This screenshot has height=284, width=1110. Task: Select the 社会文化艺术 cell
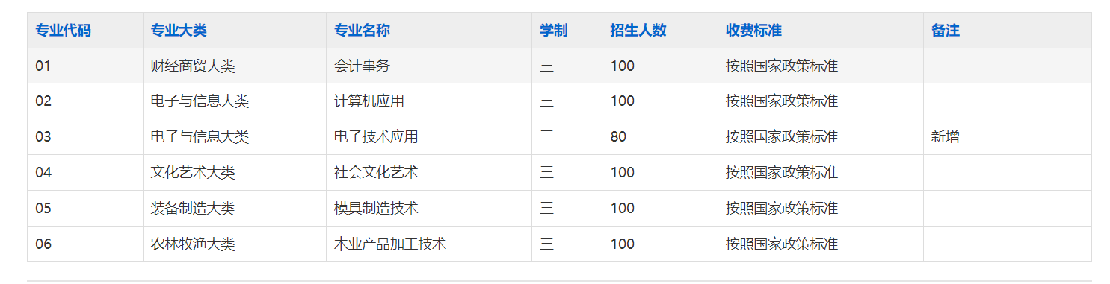429,173
